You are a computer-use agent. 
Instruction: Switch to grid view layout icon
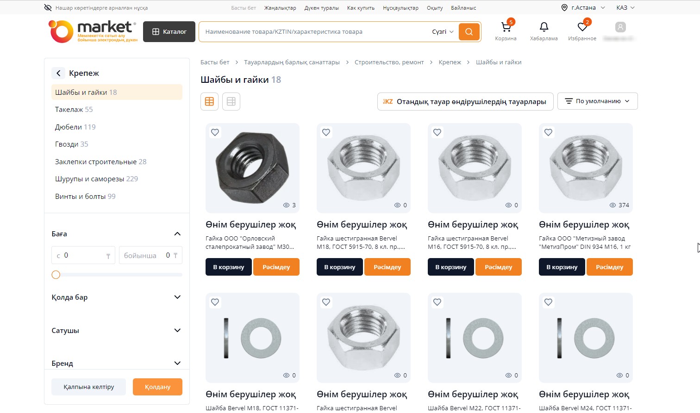(209, 102)
